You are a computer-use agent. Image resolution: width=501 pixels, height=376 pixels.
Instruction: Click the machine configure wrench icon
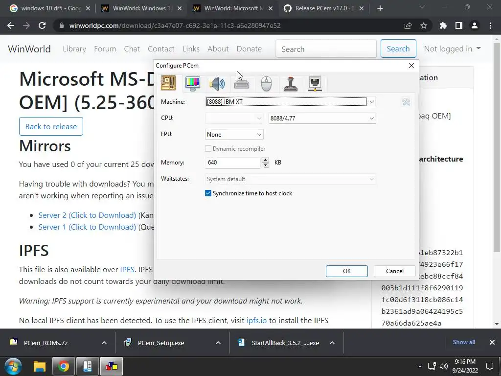click(406, 102)
